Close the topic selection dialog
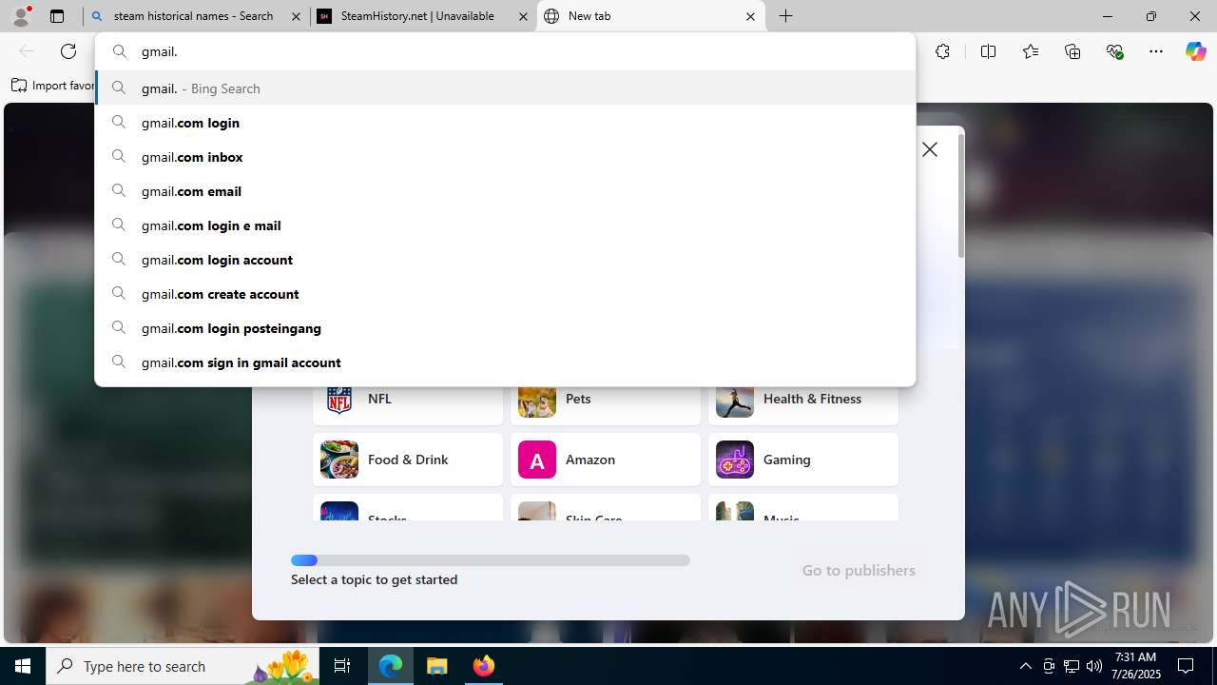This screenshot has height=685, width=1217. coord(930,149)
